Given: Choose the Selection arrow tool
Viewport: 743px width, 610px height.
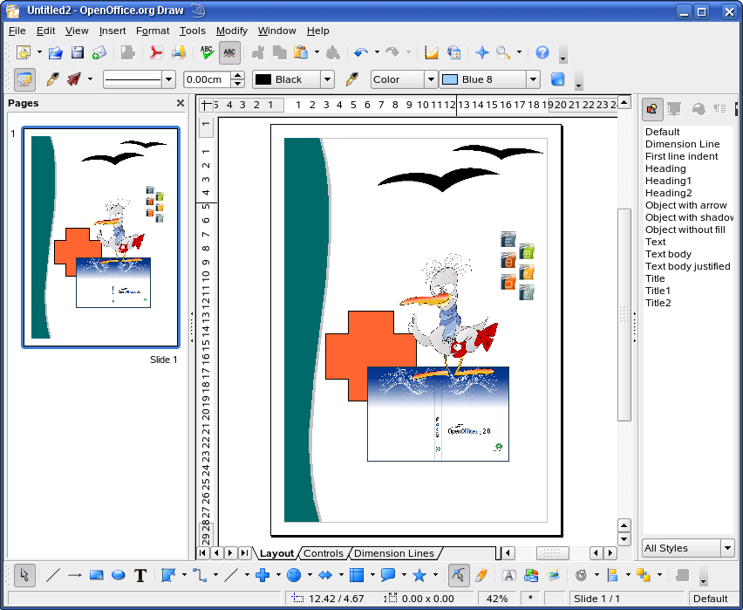Looking at the screenshot, I should coord(24,575).
